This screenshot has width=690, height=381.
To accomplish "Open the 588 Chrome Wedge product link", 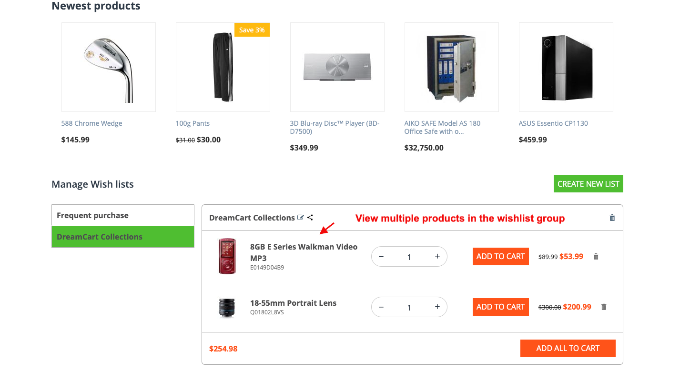I will (92, 123).
